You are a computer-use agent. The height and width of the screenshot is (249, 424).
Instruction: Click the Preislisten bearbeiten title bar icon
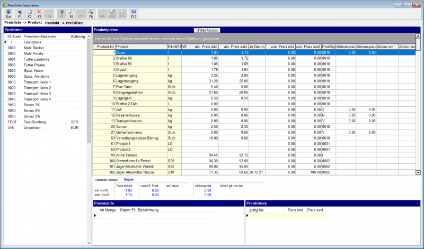(5, 5)
